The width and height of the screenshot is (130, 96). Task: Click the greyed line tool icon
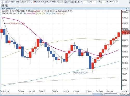[60, 2]
